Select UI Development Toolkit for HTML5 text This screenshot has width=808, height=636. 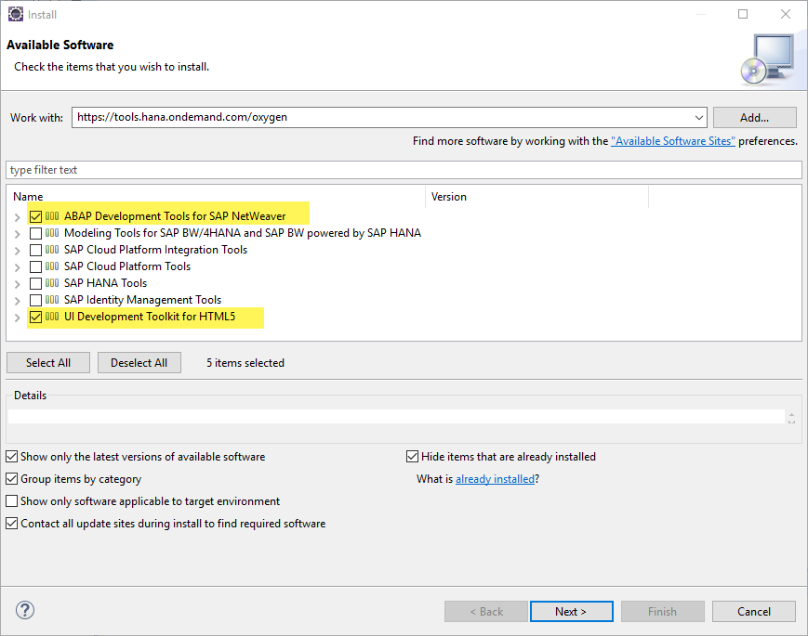(x=150, y=317)
